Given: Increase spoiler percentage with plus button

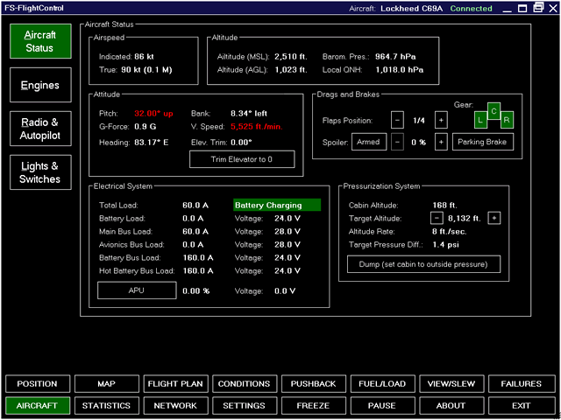Looking at the screenshot, I should (x=441, y=143).
